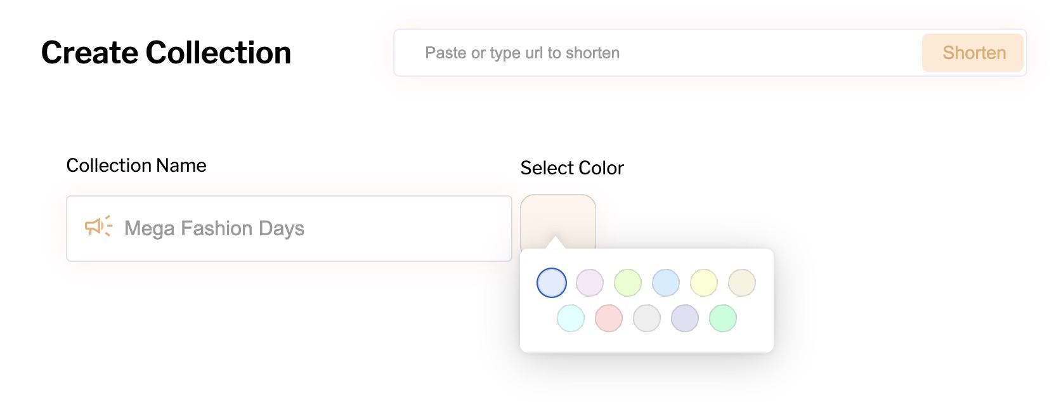1054x402 pixels.
Task: Click the Create Collection heading
Action: click(x=166, y=53)
